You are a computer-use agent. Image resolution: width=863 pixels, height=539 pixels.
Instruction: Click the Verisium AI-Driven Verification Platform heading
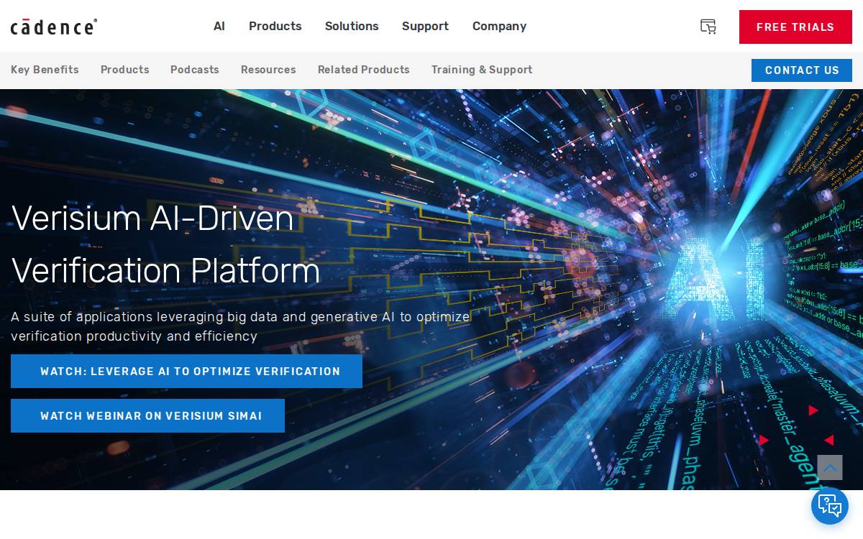[166, 244]
